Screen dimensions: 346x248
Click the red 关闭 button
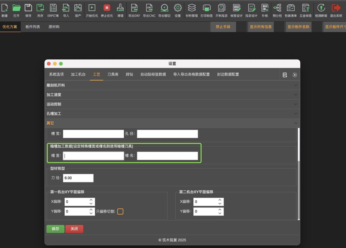(x=74, y=229)
